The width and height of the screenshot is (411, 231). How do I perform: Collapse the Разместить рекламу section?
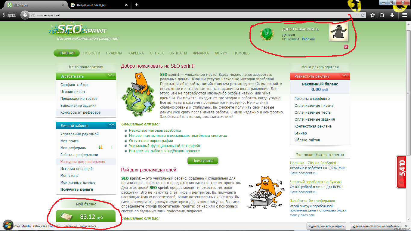[x=346, y=75]
